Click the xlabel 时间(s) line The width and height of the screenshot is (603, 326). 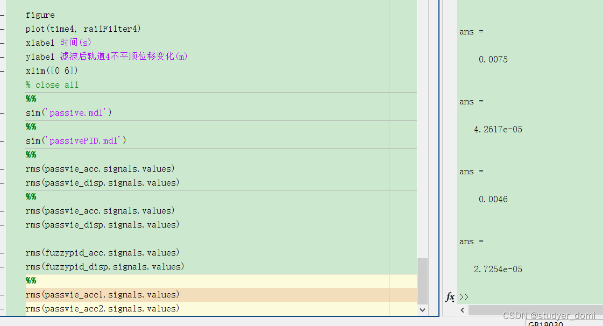tap(59, 42)
